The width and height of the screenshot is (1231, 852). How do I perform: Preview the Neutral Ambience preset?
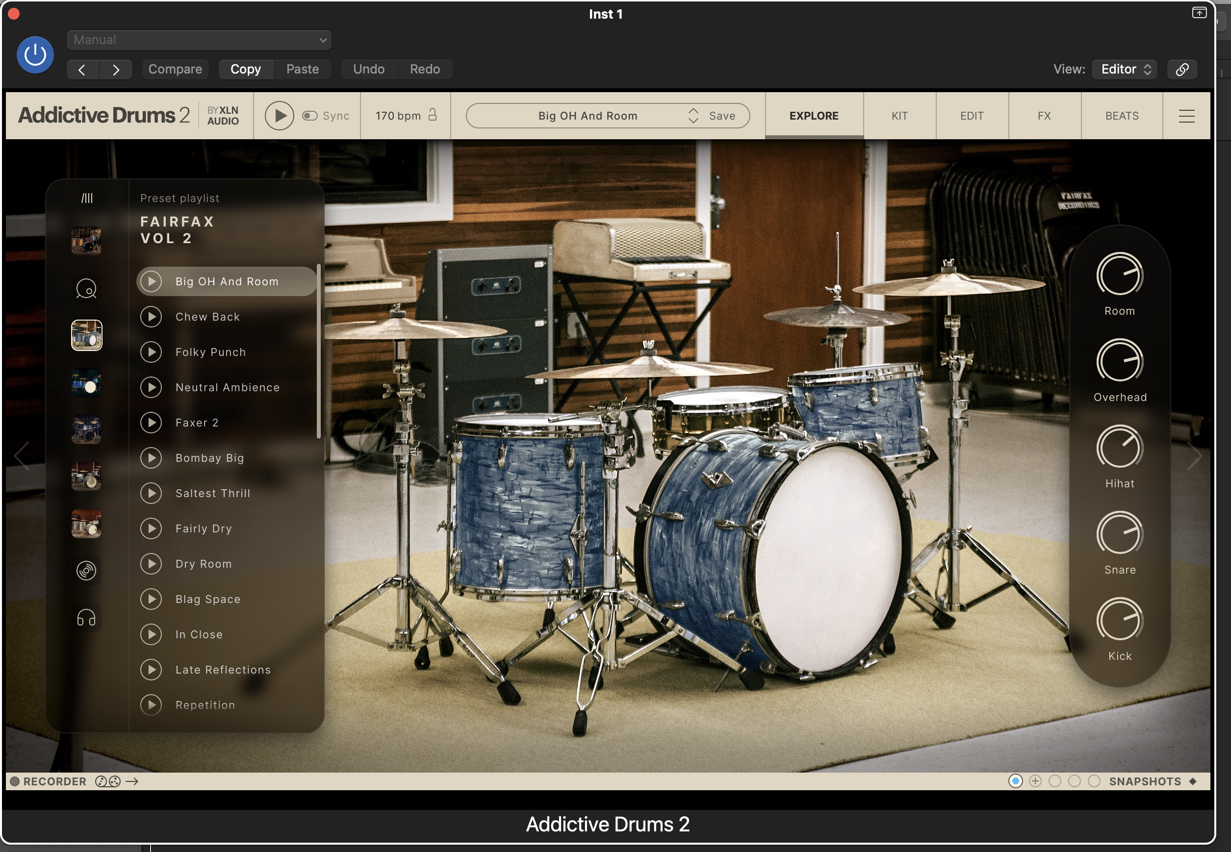tap(151, 387)
